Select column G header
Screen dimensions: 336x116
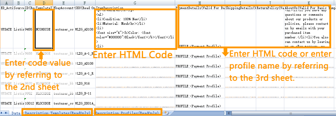135,3
